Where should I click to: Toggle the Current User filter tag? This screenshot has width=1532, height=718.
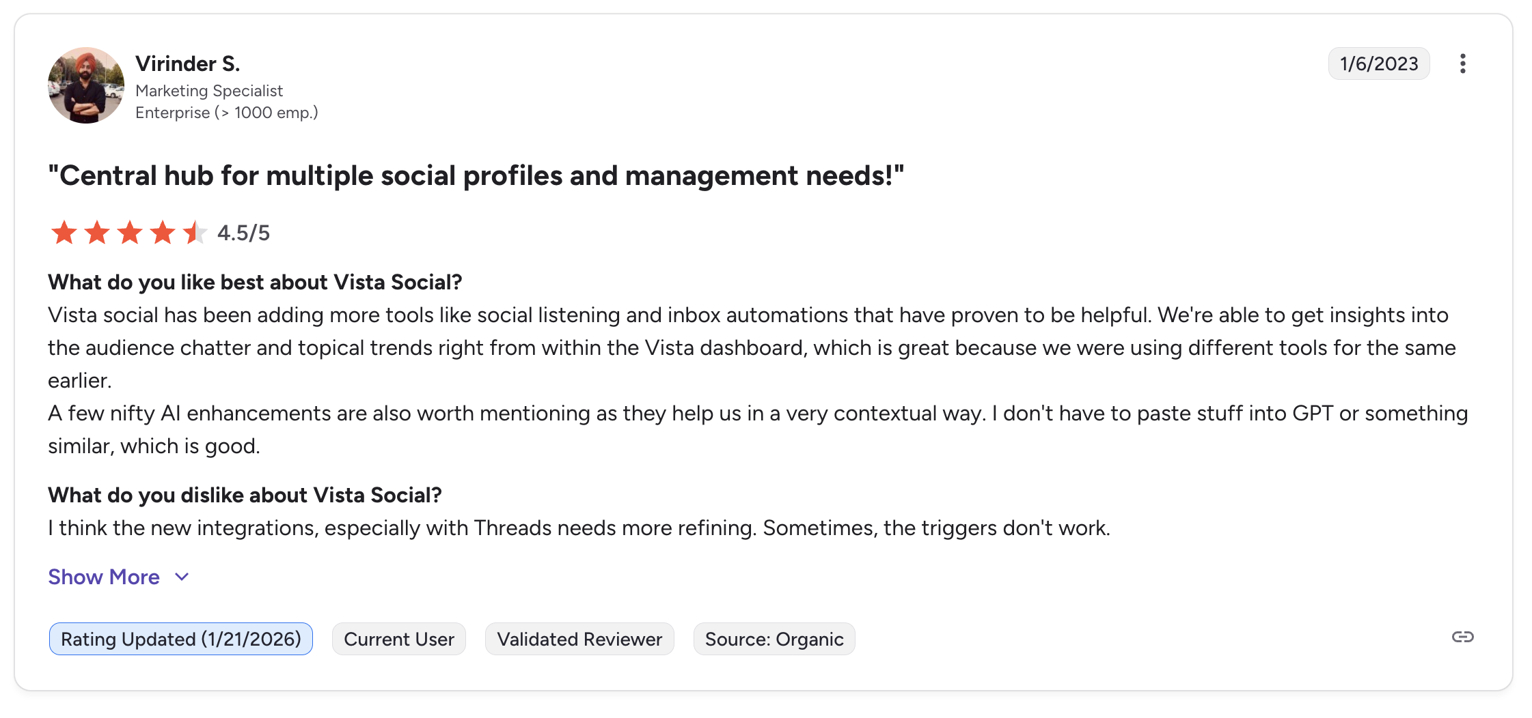(x=398, y=639)
